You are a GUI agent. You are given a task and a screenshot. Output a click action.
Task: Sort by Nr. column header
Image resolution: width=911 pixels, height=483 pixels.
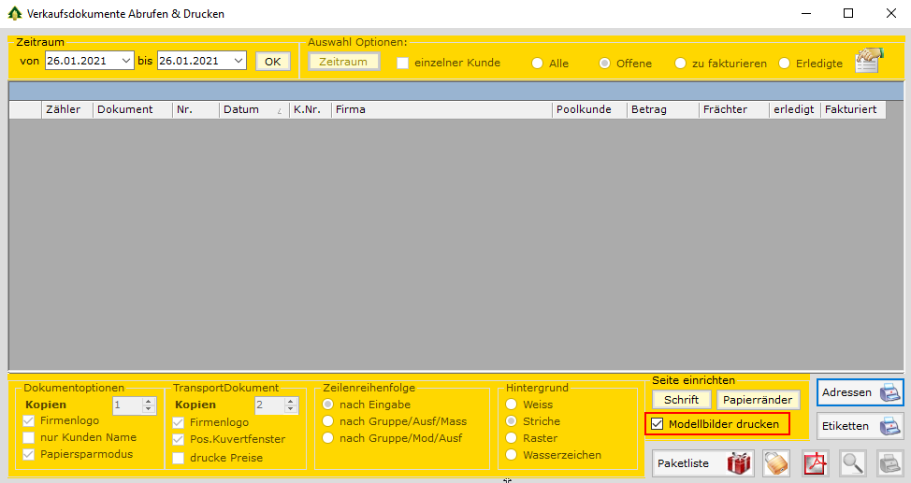point(195,109)
